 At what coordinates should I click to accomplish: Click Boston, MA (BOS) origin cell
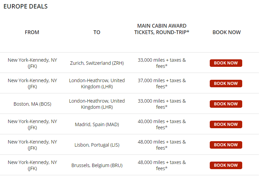tap(32, 104)
